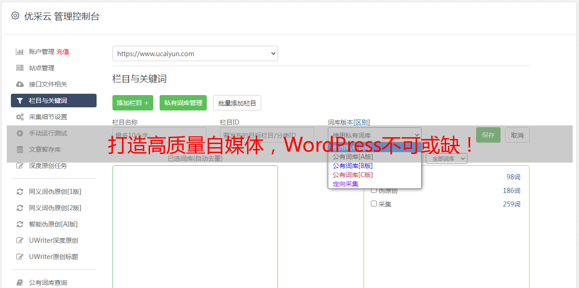
Task: Click the red 充值 link
Action: [63, 52]
